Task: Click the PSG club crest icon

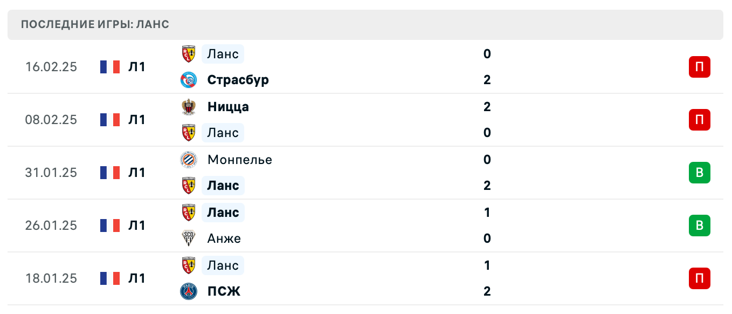Action: [188, 291]
